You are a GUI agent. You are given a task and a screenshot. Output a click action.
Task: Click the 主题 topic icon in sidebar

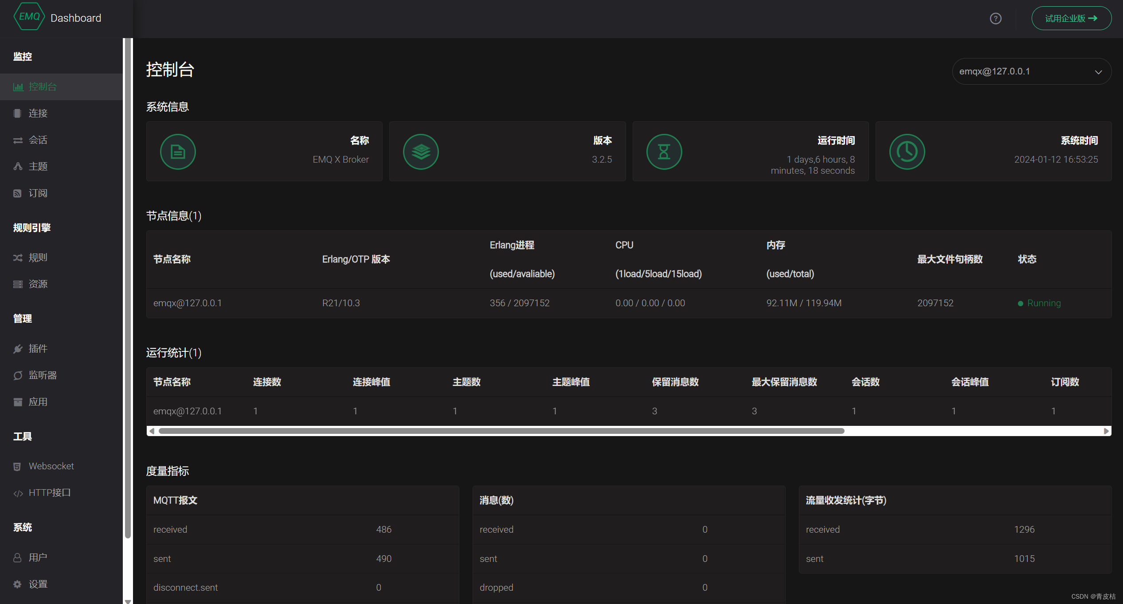(x=18, y=167)
